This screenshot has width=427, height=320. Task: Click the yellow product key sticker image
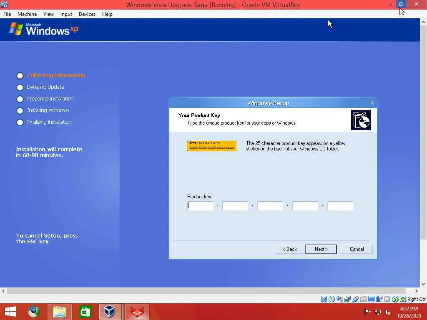(211, 146)
